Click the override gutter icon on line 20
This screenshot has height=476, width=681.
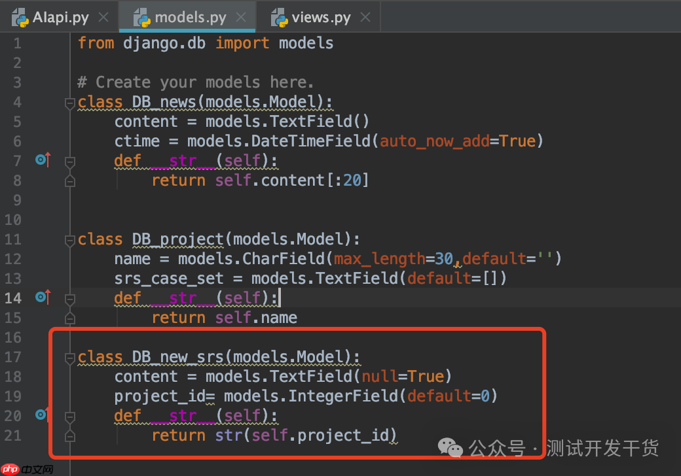[41, 415]
